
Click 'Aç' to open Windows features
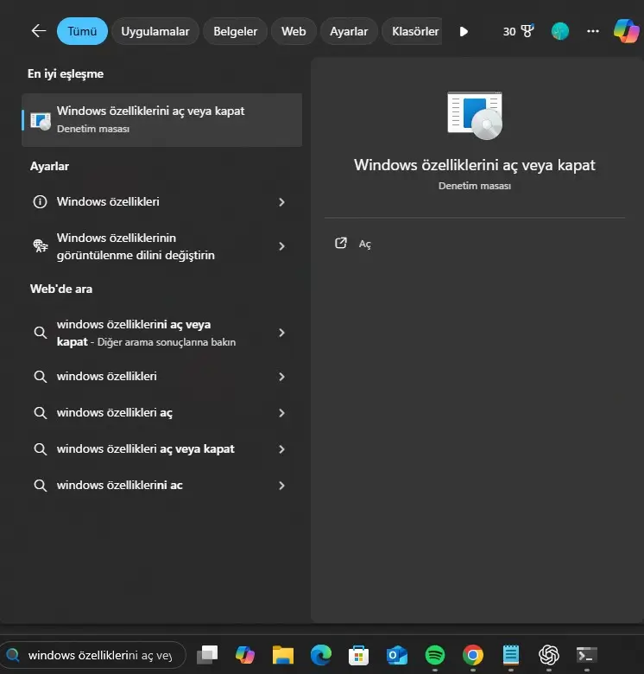(364, 245)
